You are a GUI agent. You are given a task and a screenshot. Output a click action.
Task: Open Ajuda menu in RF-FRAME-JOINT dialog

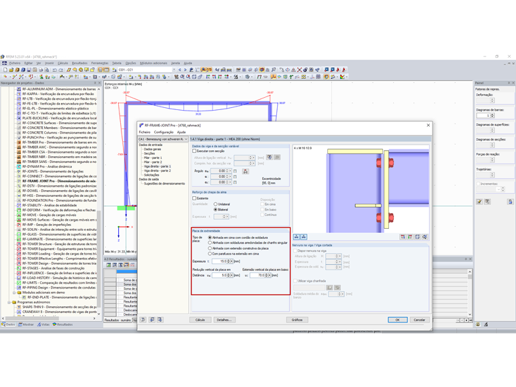pos(181,132)
